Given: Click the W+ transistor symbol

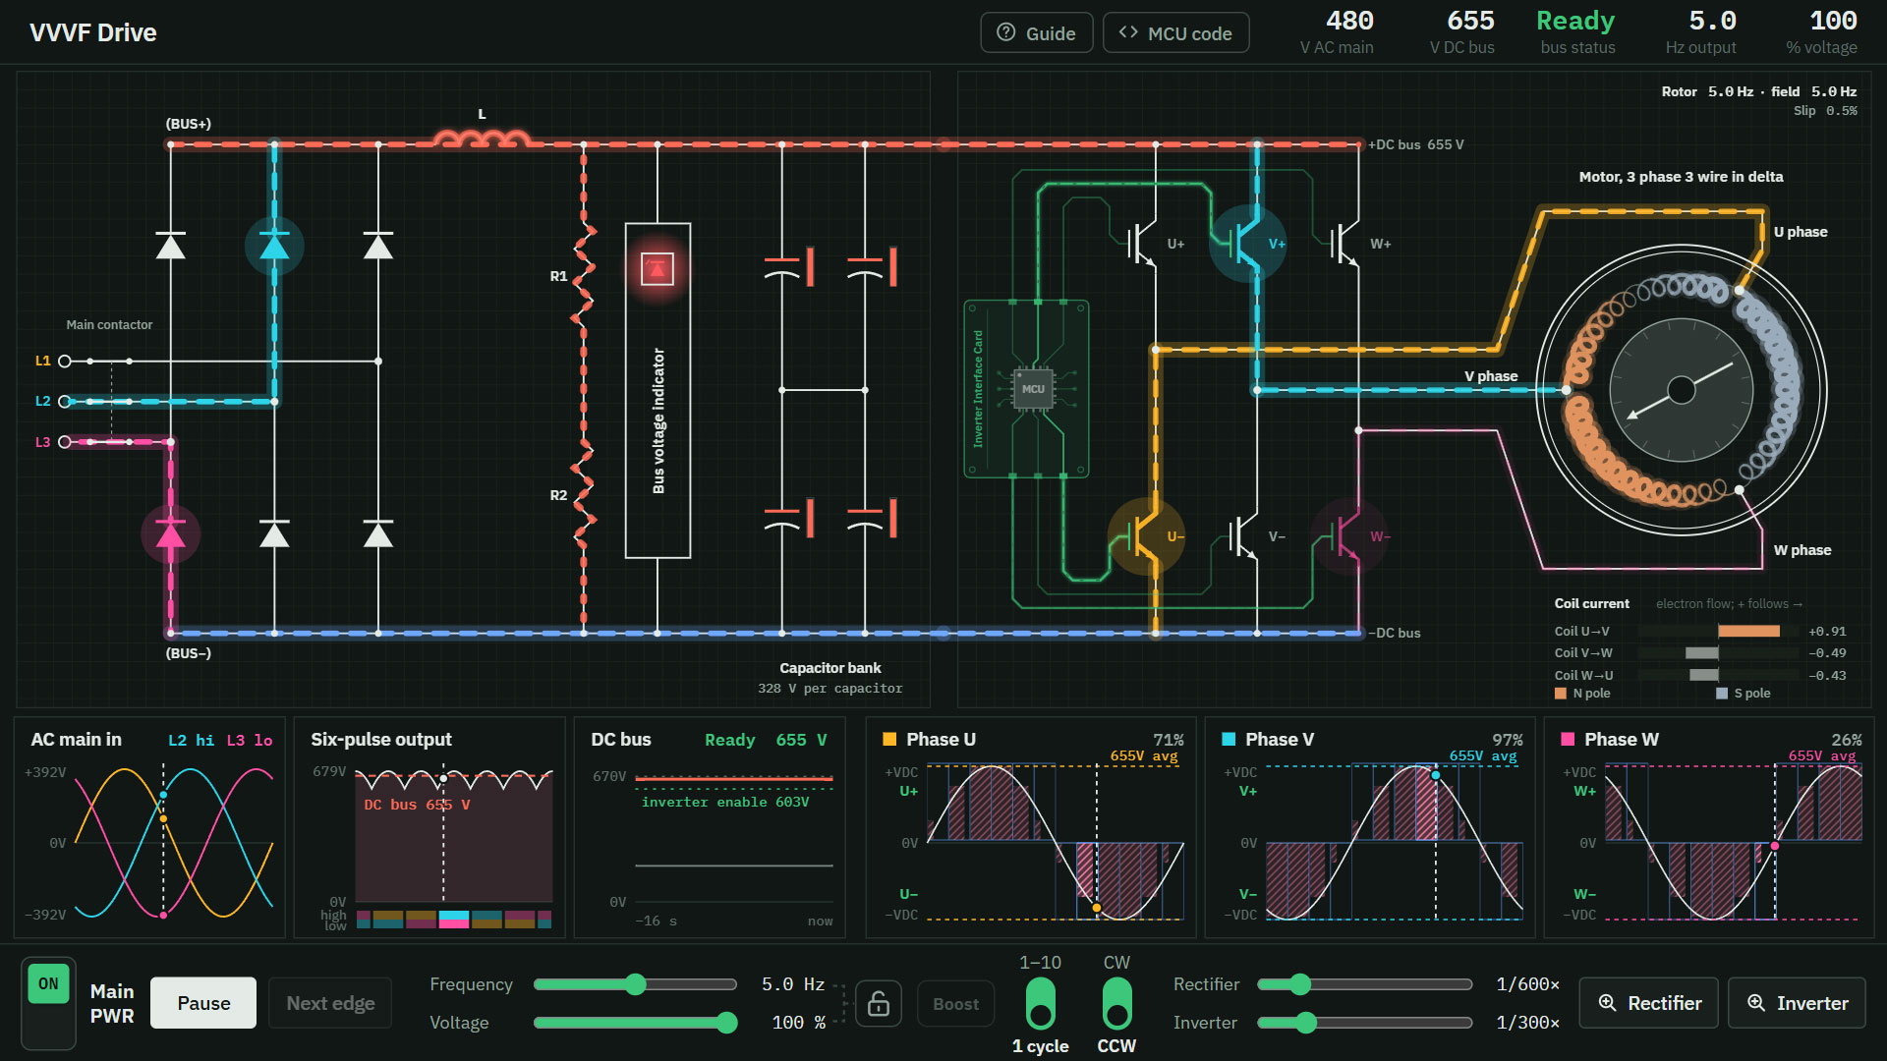Looking at the screenshot, I should (1346, 243).
